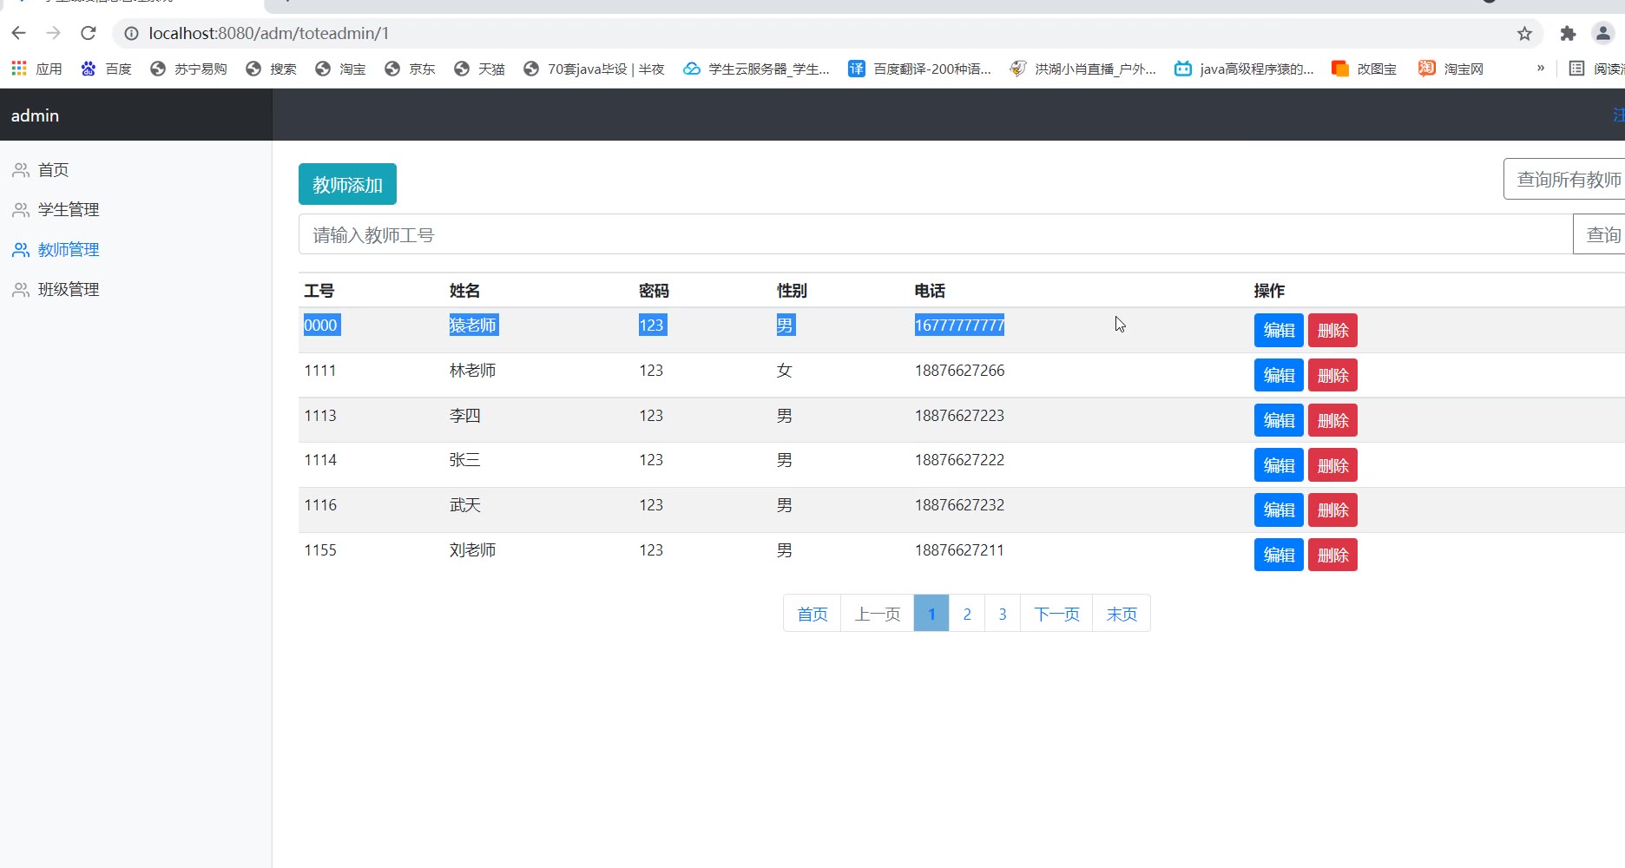Click the browser back arrow
Screen dimensions: 1625x868
(19, 33)
